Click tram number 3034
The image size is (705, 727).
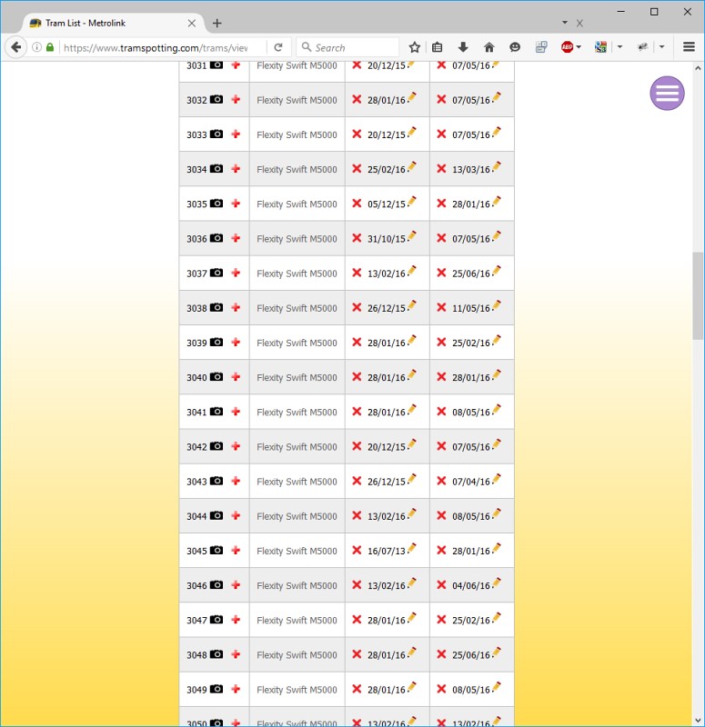(196, 169)
